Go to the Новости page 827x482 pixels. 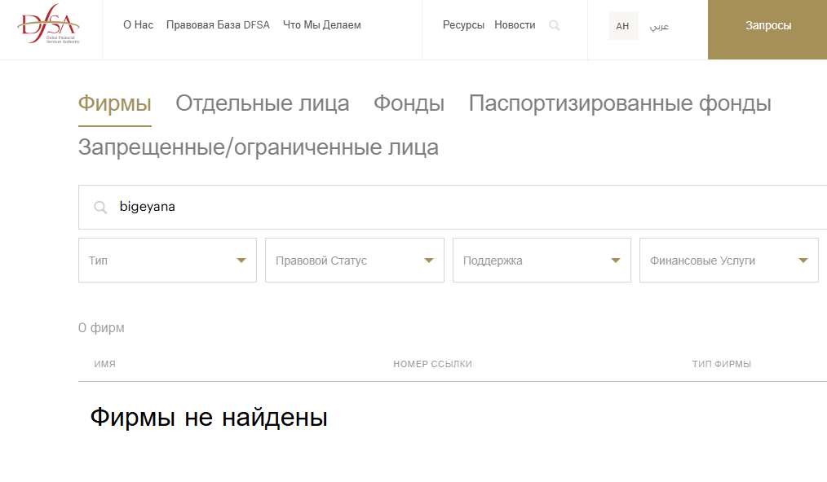pos(515,25)
